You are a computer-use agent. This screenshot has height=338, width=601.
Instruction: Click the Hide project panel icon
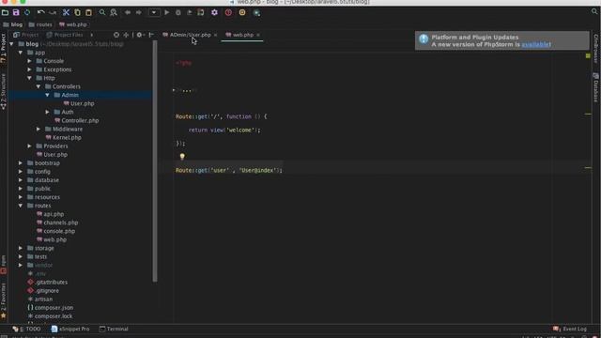tap(151, 35)
